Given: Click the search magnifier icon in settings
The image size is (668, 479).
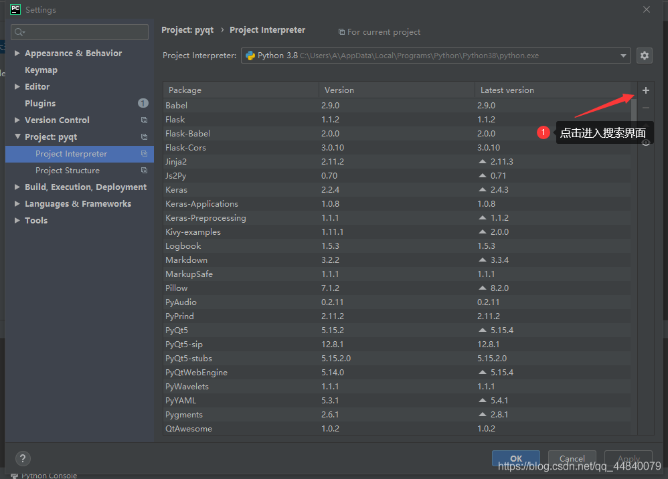Looking at the screenshot, I should pos(19,32).
